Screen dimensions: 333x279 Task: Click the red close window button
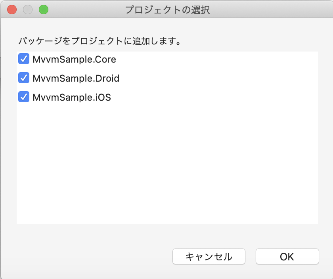[x=11, y=10]
